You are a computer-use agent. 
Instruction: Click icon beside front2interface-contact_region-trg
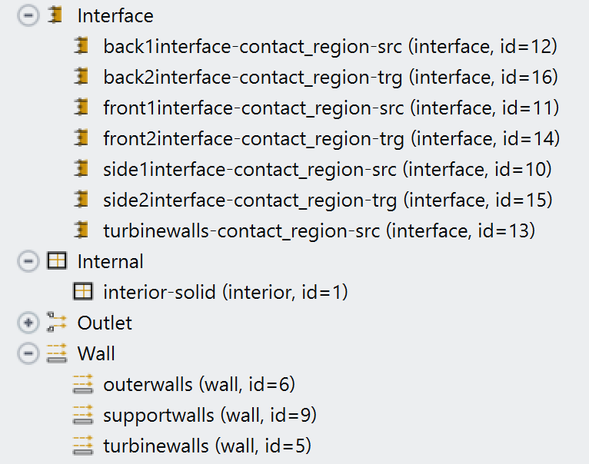[x=82, y=138]
